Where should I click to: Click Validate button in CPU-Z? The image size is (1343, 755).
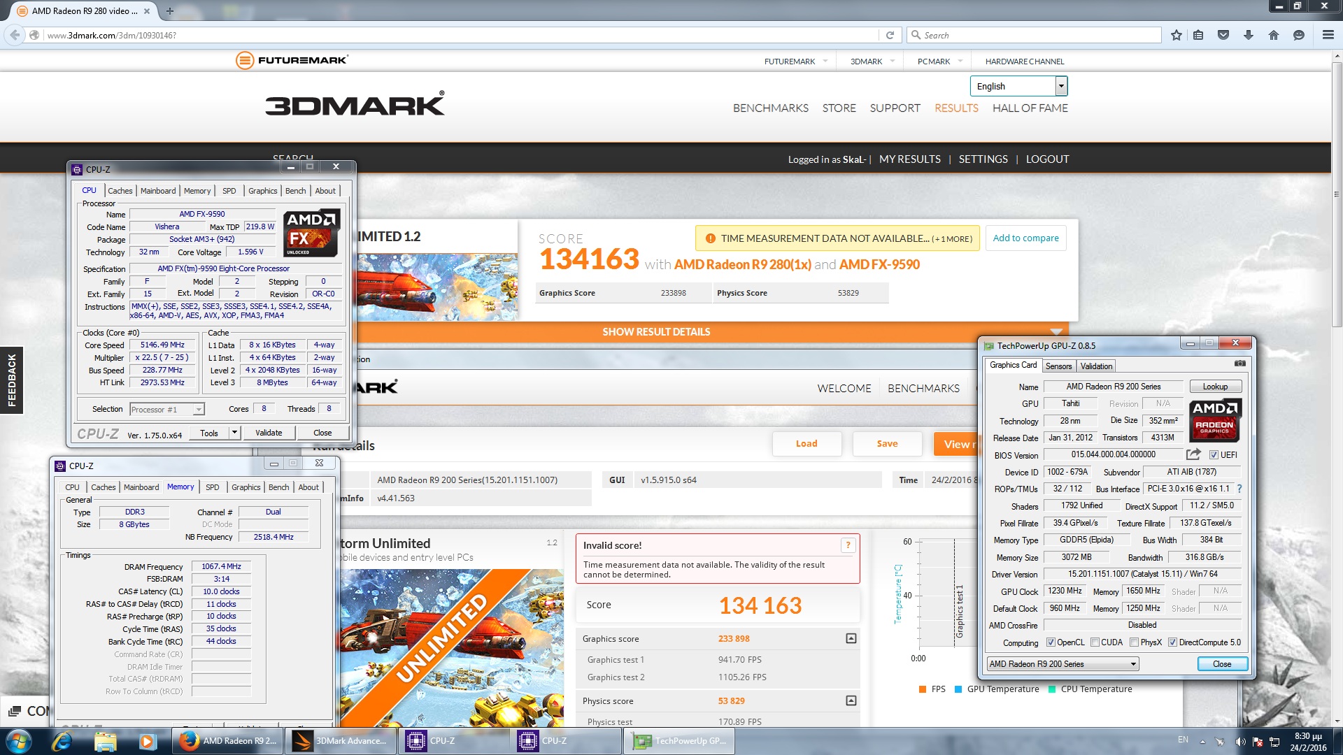tap(269, 433)
